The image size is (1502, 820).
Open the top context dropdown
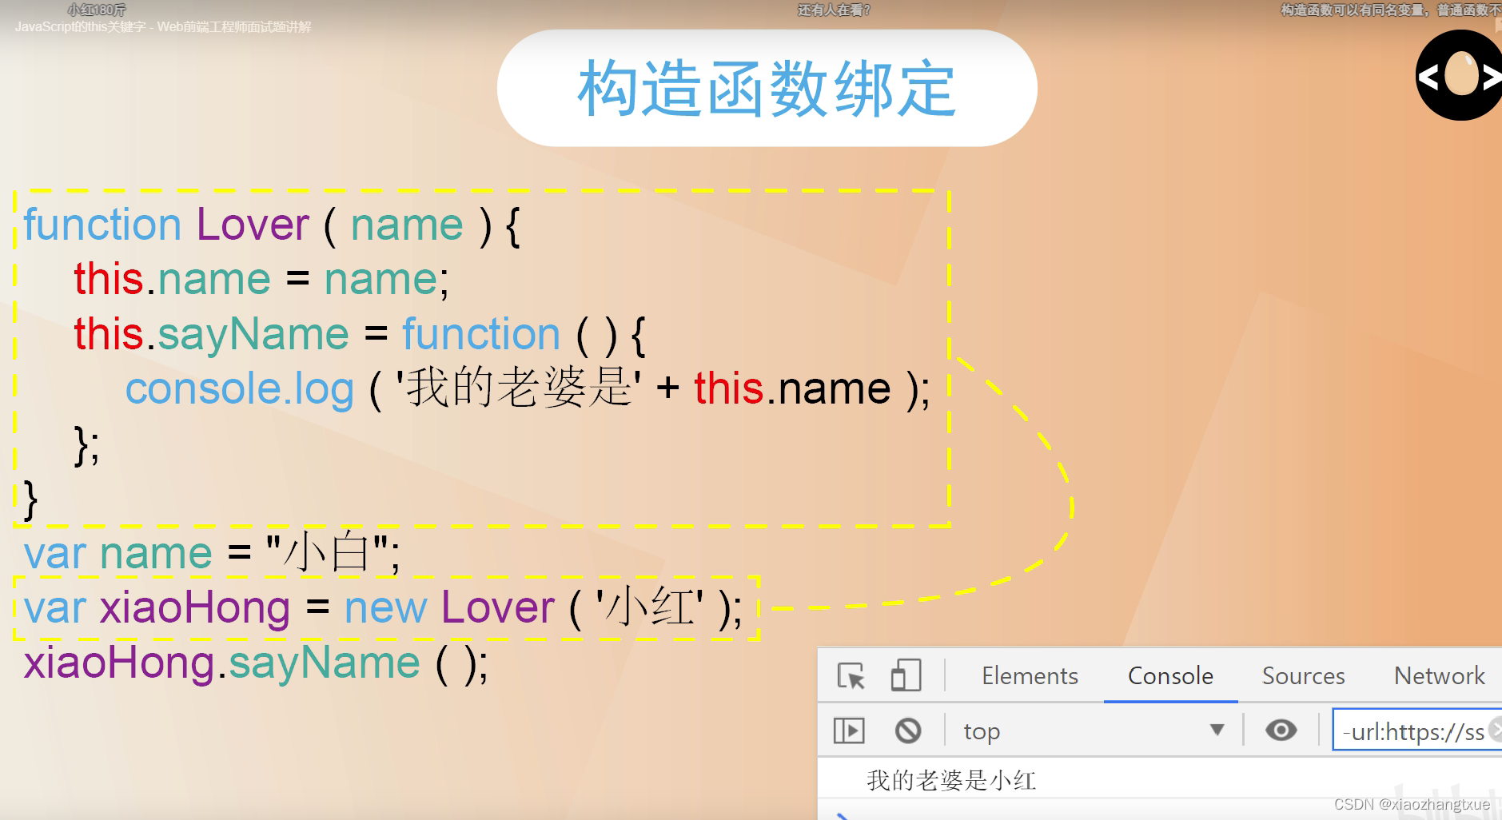click(x=1094, y=730)
